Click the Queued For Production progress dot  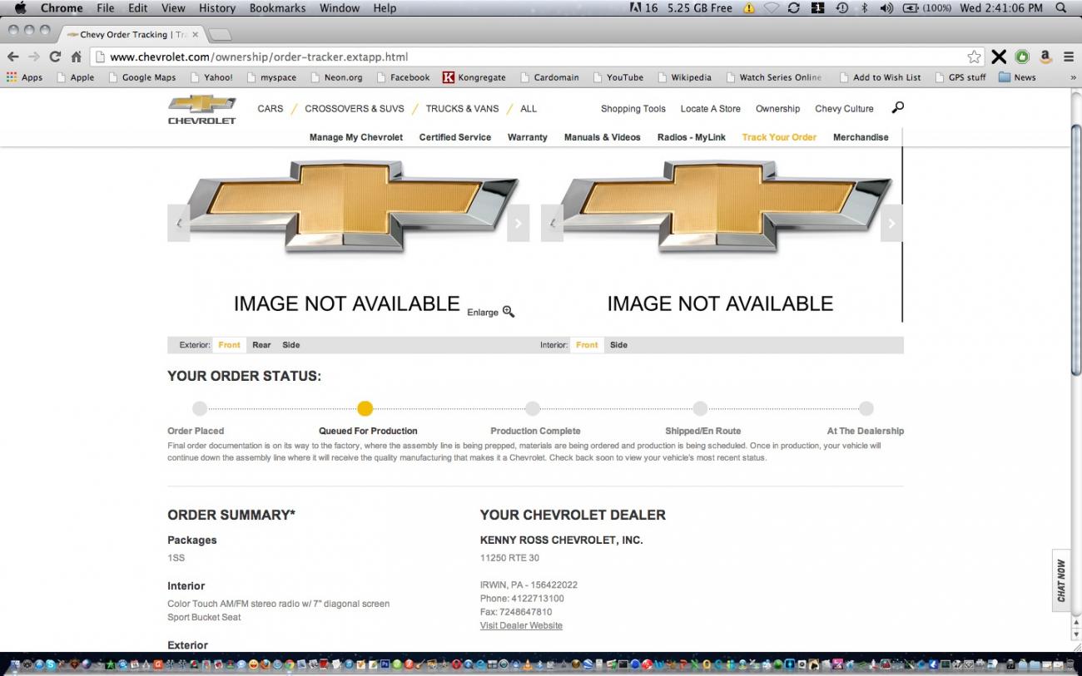365,408
